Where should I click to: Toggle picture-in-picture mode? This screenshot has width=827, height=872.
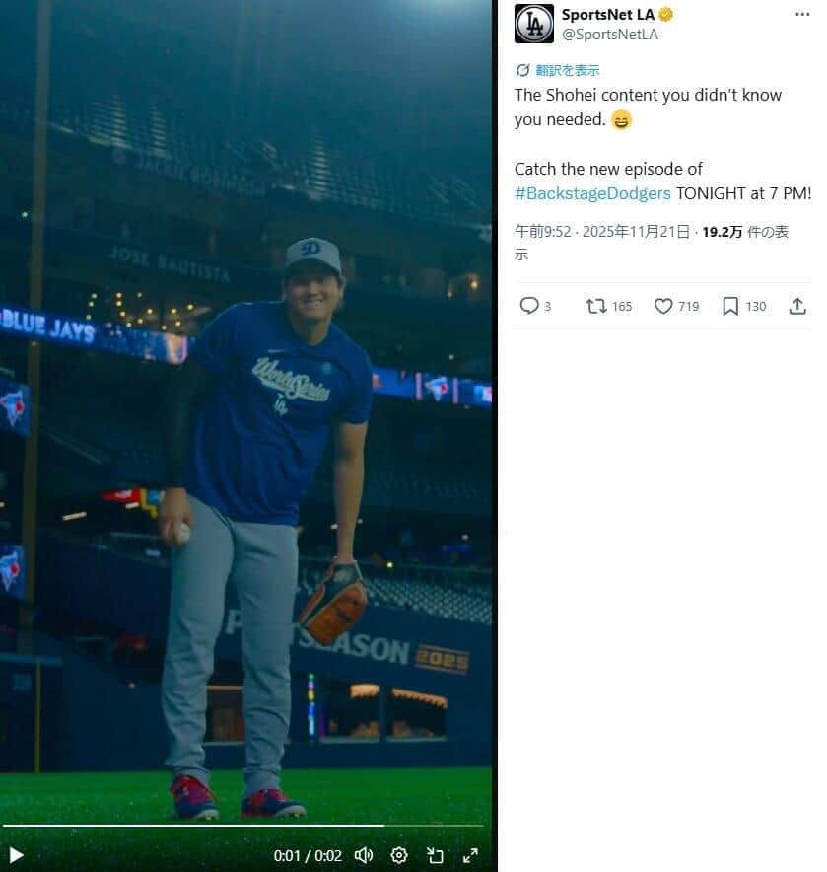435,855
